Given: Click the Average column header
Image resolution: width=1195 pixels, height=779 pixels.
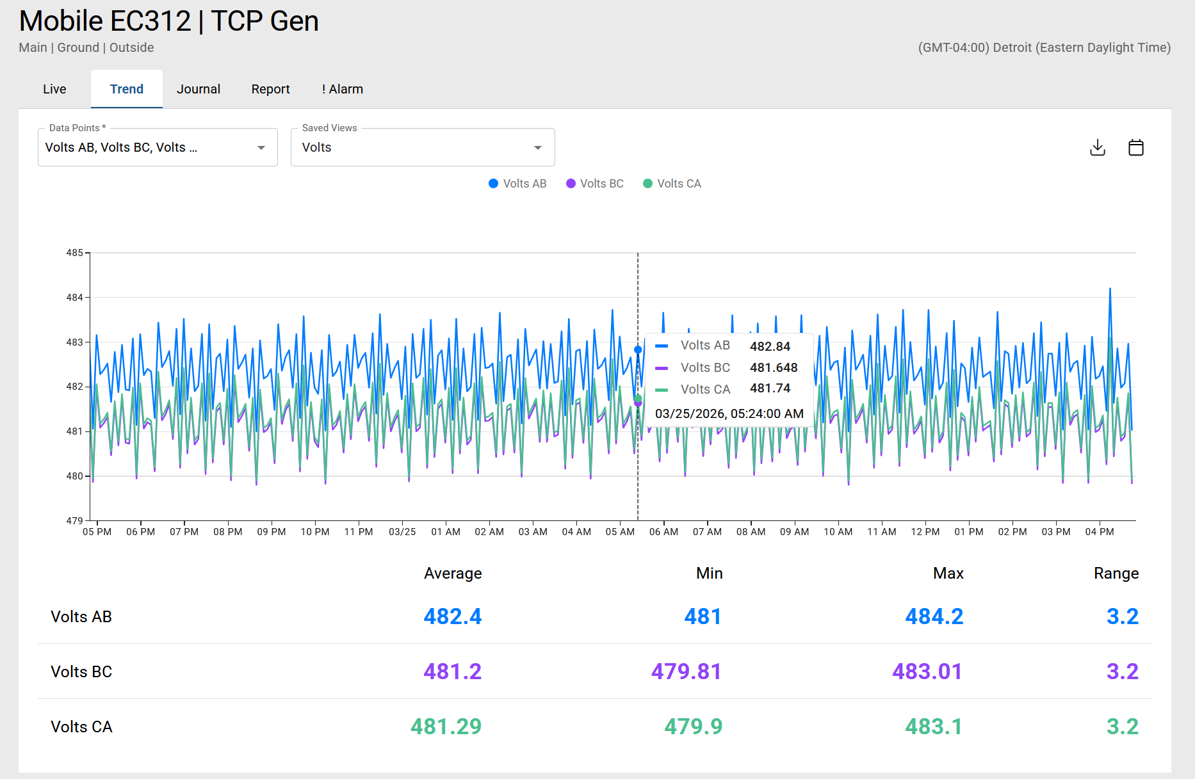Looking at the screenshot, I should 453,573.
